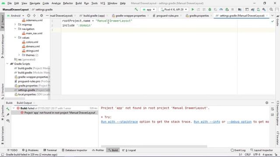
Task: Click the sync project with Gradle icon
Action: [x=252, y=10]
